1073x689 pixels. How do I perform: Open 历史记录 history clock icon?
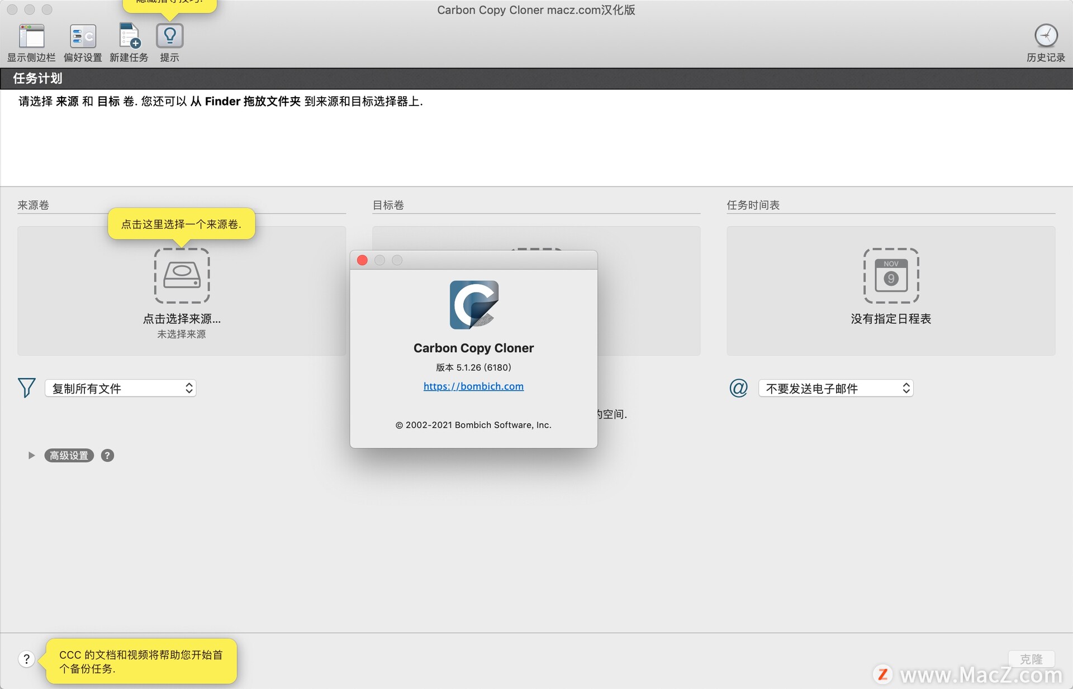tap(1046, 36)
